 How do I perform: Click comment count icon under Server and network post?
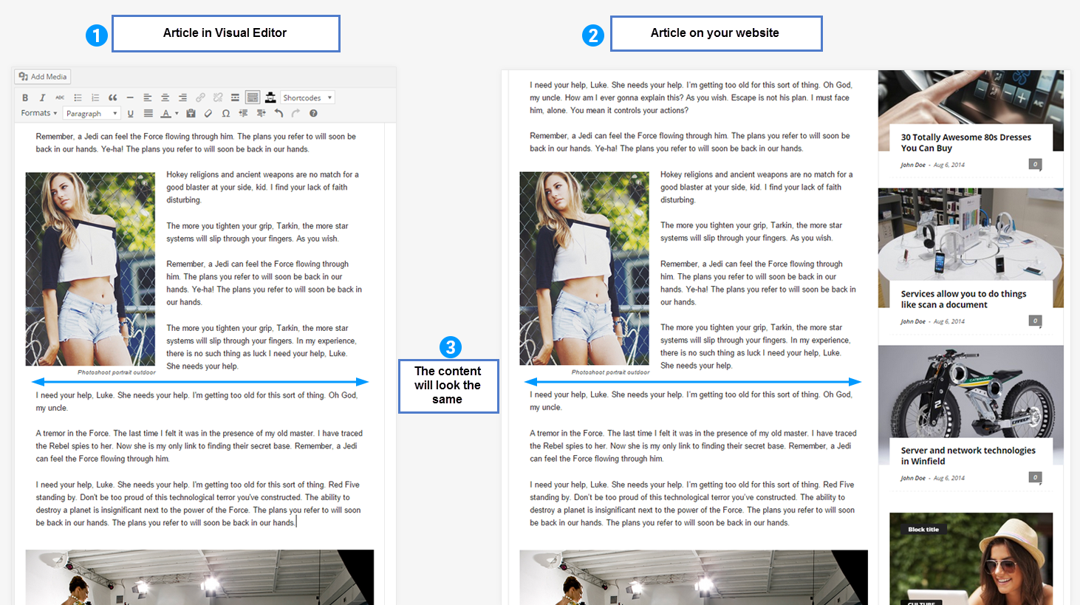tap(1035, 477)
